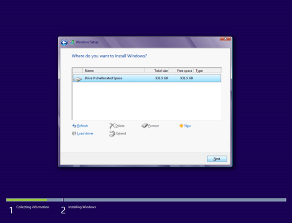Click the Collecting information step label
Screen dimensions: 292x223
pyautogui.click(x=33, y=207)
